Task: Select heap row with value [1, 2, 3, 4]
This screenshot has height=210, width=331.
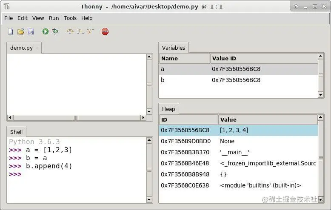Action: [238, 130]
